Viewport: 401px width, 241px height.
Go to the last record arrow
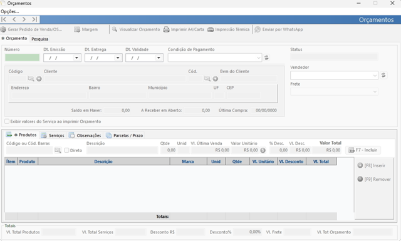34,19
